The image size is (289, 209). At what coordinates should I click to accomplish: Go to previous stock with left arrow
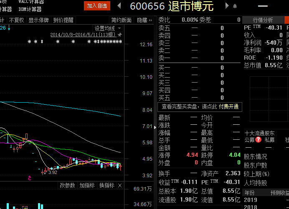coord(119,6)
